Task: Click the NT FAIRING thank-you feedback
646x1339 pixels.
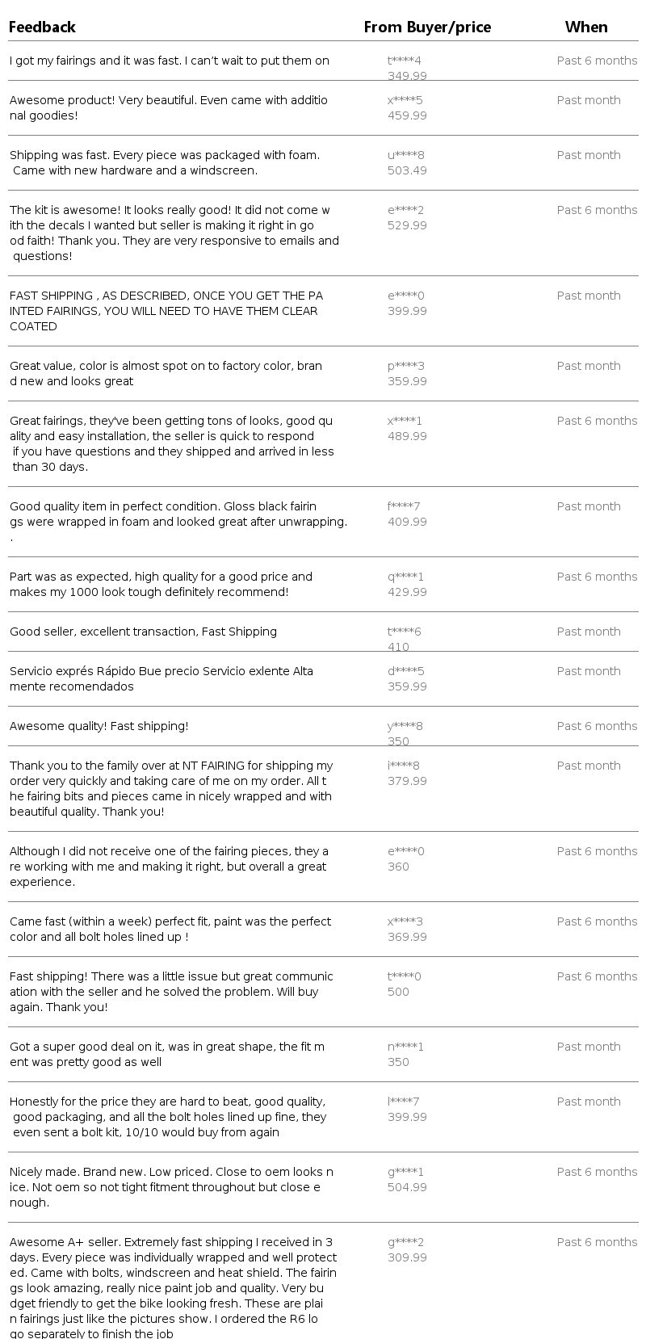Action: pos(170,788)
